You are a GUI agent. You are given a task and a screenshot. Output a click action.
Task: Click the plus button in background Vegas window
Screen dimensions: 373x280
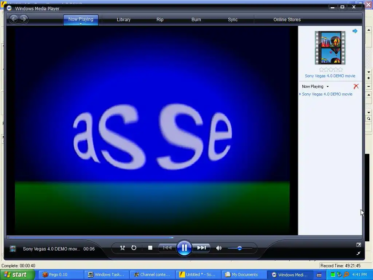click(369, 78)
